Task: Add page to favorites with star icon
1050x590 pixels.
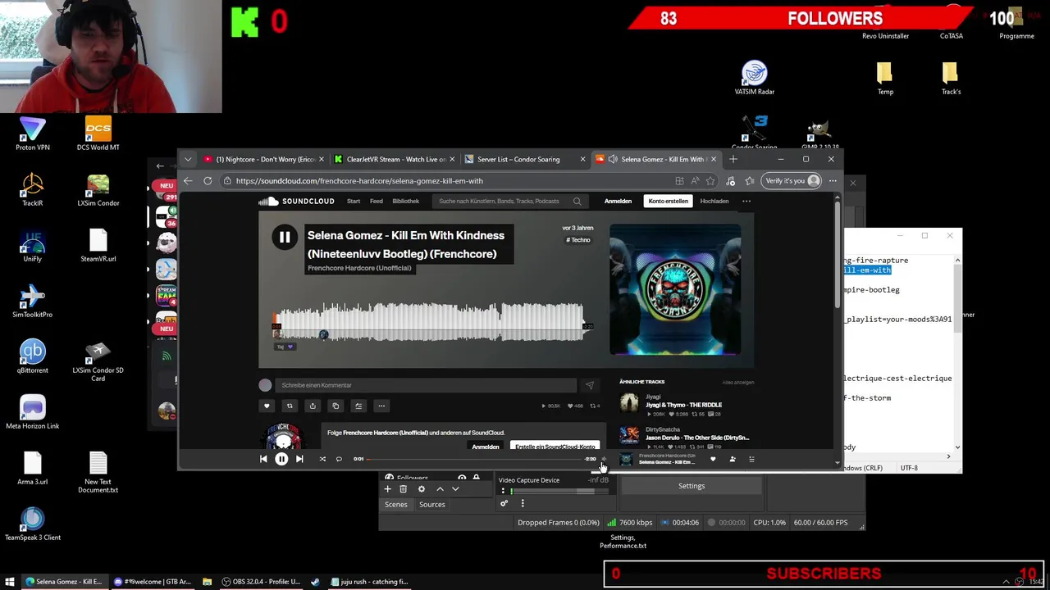Action: [710, 181]
